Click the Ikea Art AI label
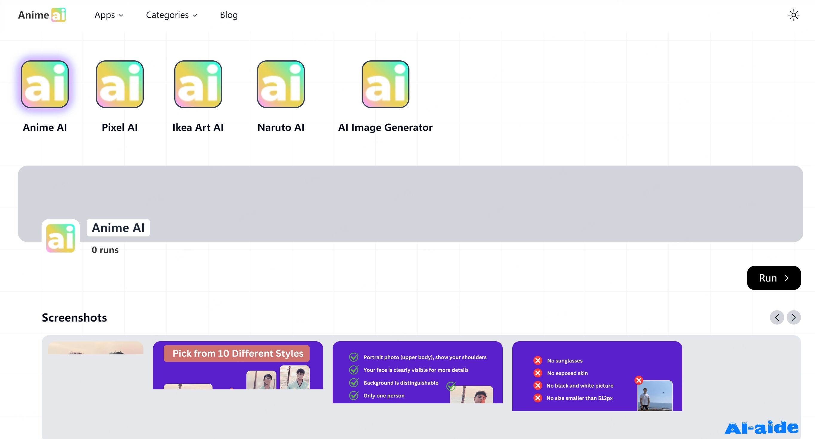This screenshot has height=439, width=815. tap(198, 128)
